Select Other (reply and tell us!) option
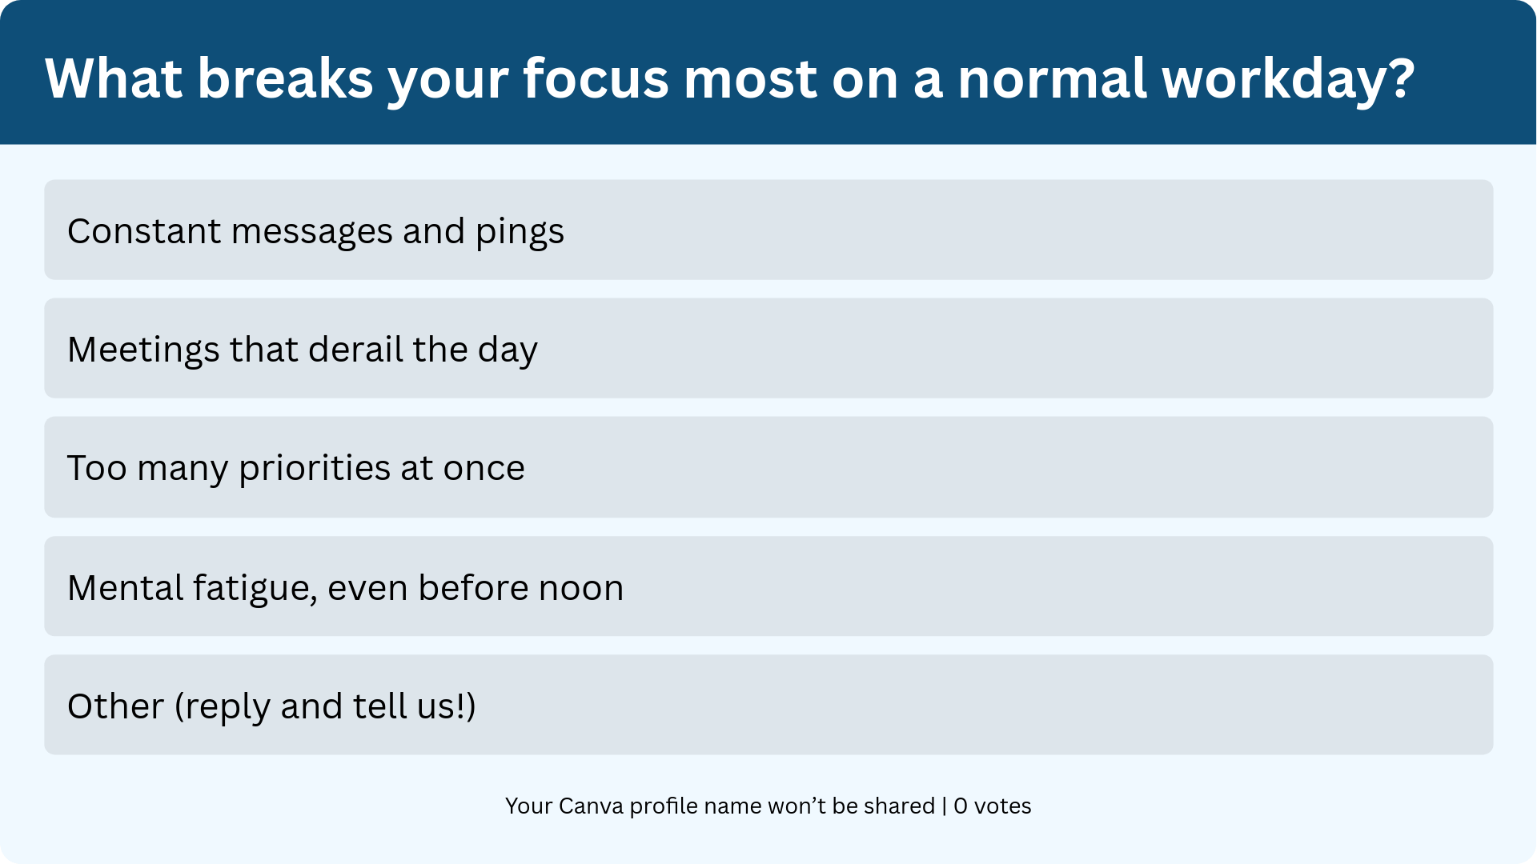This screenshot has width=1537, height=864. (x=768, y=705)
